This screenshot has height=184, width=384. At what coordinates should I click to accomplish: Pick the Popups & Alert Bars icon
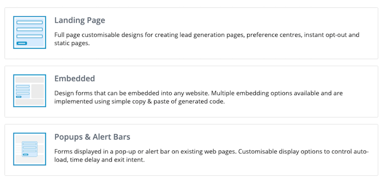[x=30, y=149]
